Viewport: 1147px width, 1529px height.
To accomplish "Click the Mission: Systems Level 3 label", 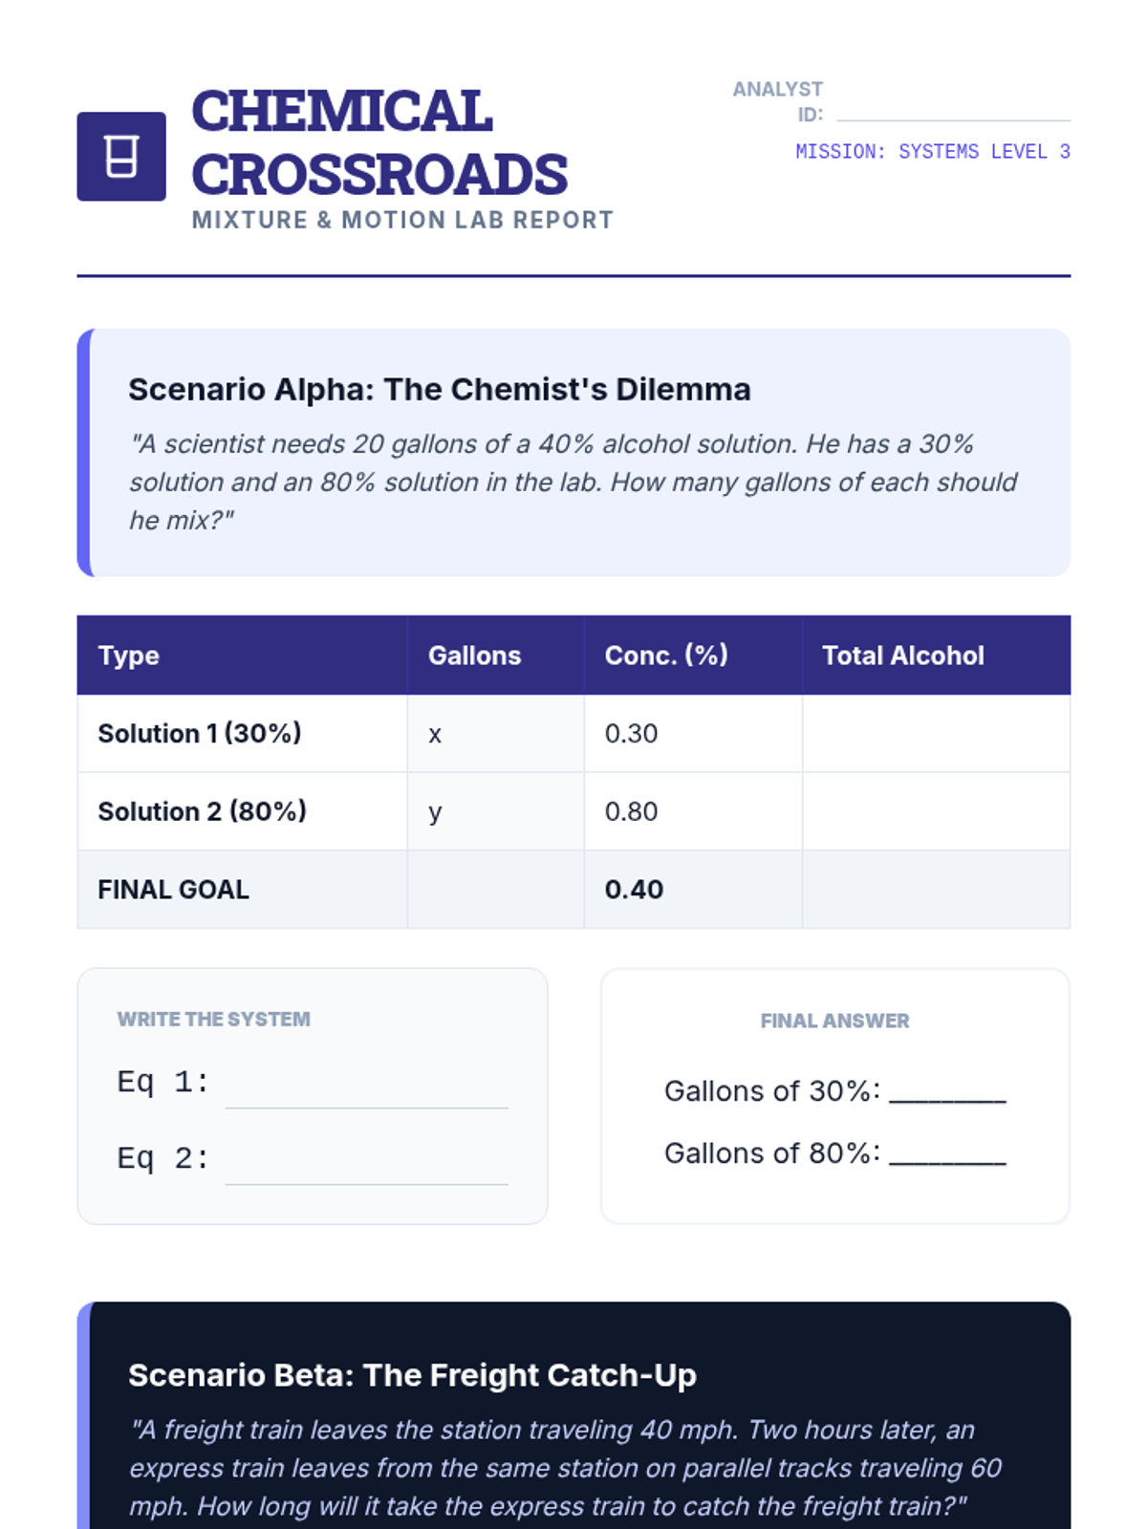I will point(932,152).
